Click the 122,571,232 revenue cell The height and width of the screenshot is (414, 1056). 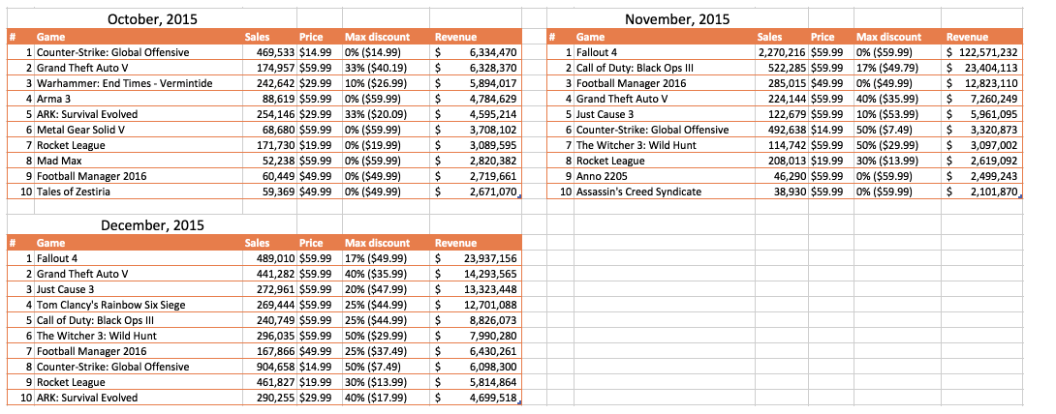pyautogui.click(x=982, y=52)
